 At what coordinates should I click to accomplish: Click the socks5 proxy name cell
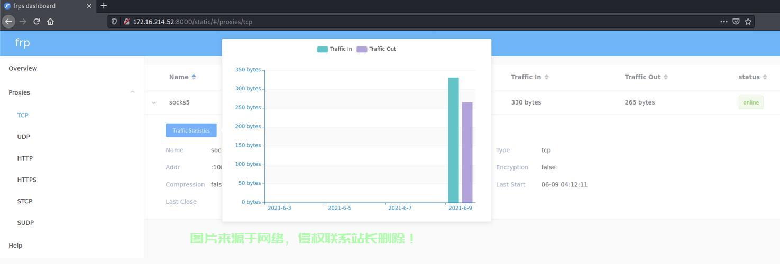click(x=179, y=102)
